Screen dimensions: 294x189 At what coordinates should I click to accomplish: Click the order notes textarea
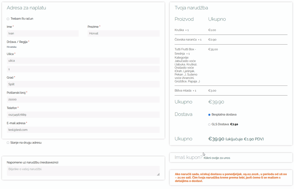83,170
